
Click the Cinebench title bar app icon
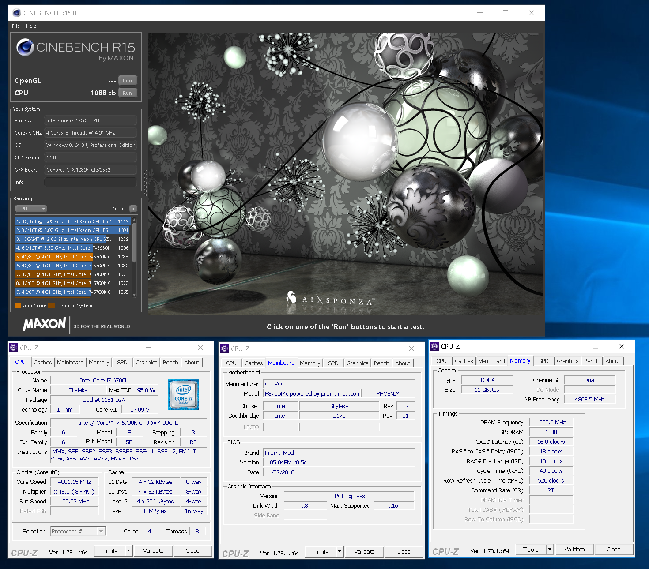pos(17,13)
